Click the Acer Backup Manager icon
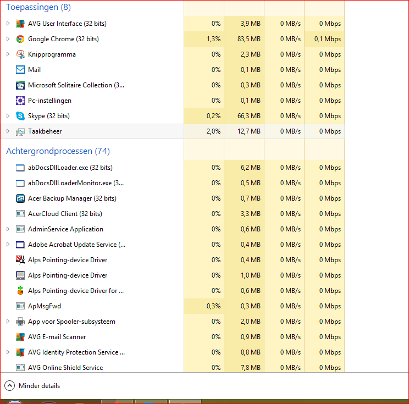Image resolution: width=409 pixels, height=404 pixels. [x=20, y=198]
